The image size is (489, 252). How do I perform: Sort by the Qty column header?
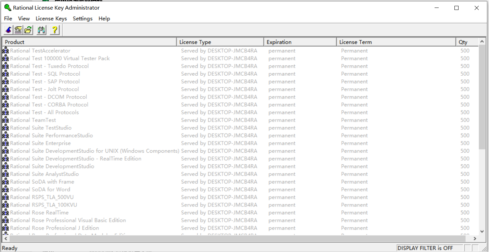coord(467,42)
